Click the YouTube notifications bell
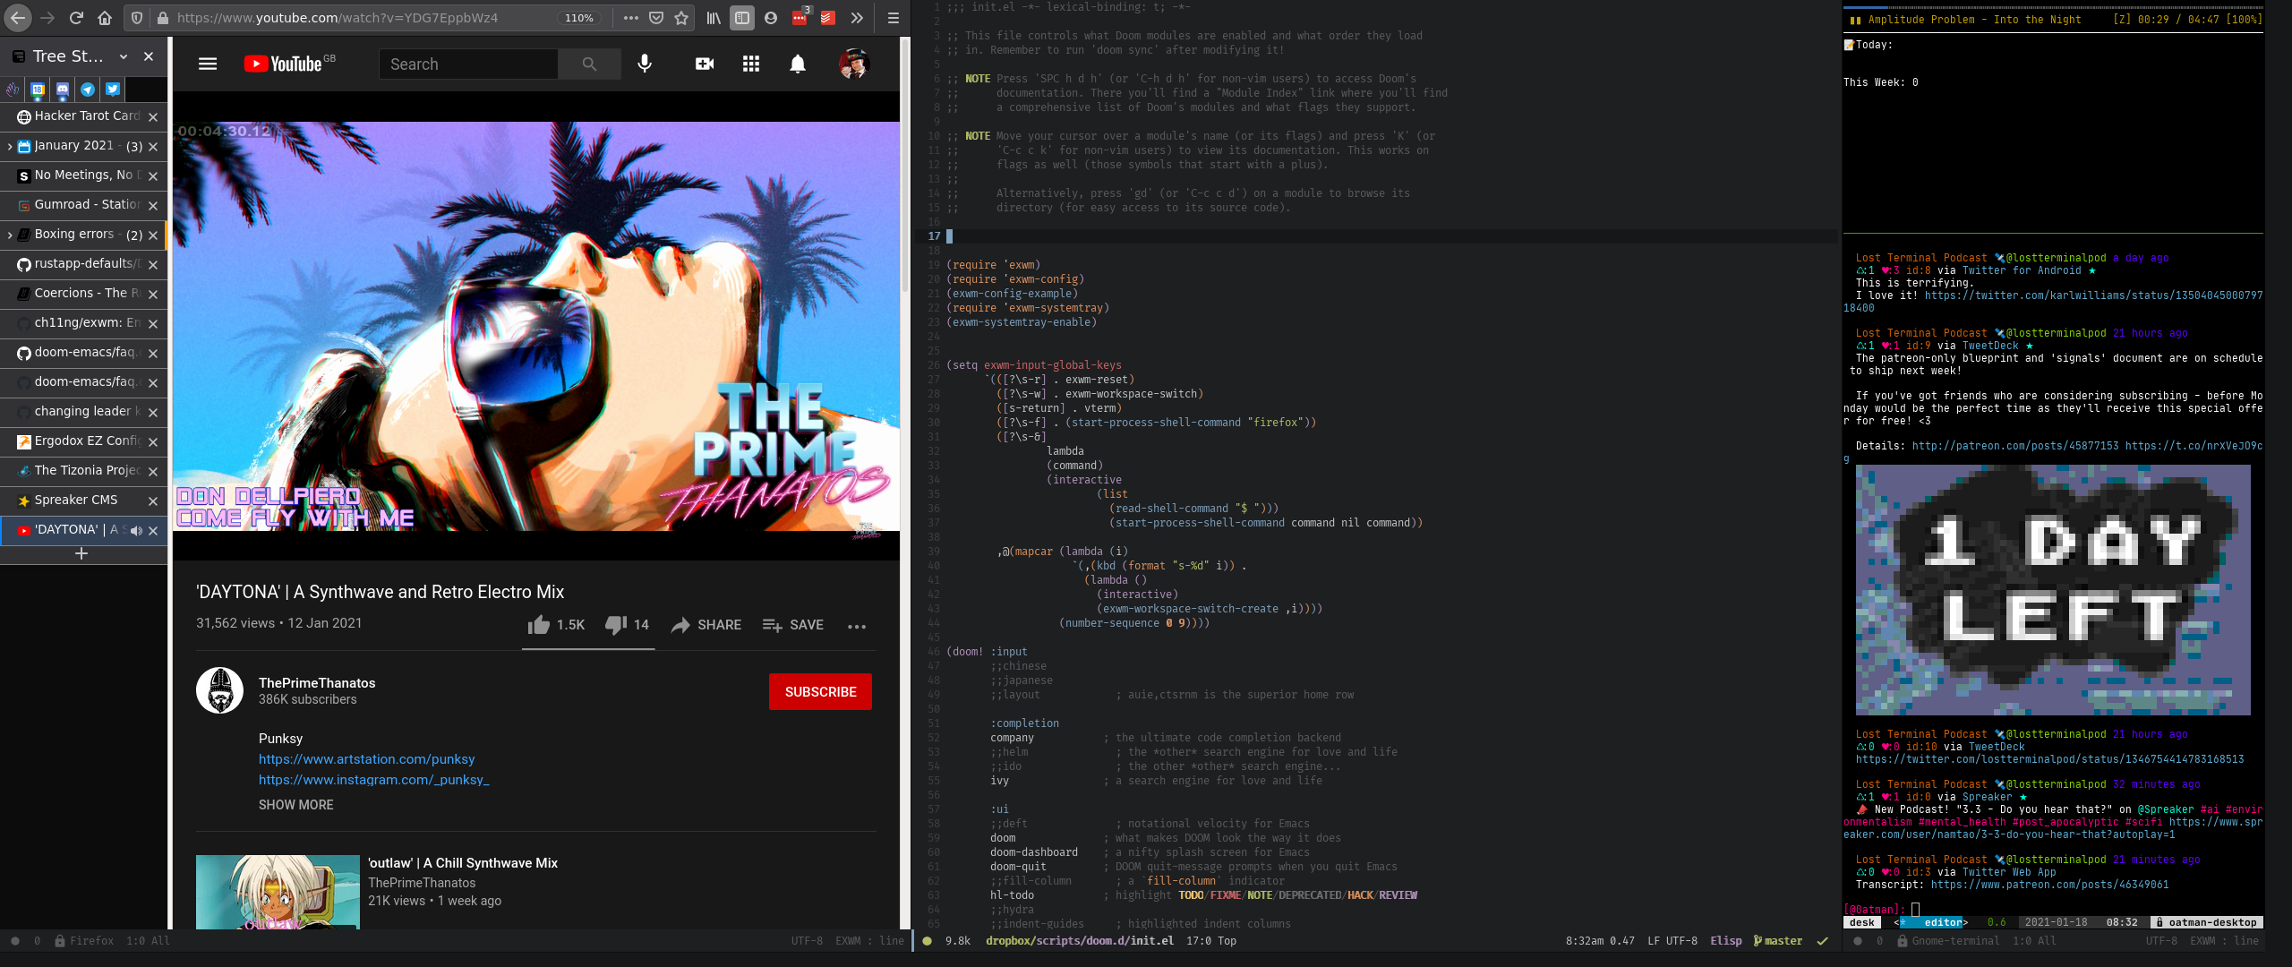Image resolution: width=2292 pixels, height=967 pixels. click(x=797, y=64)
